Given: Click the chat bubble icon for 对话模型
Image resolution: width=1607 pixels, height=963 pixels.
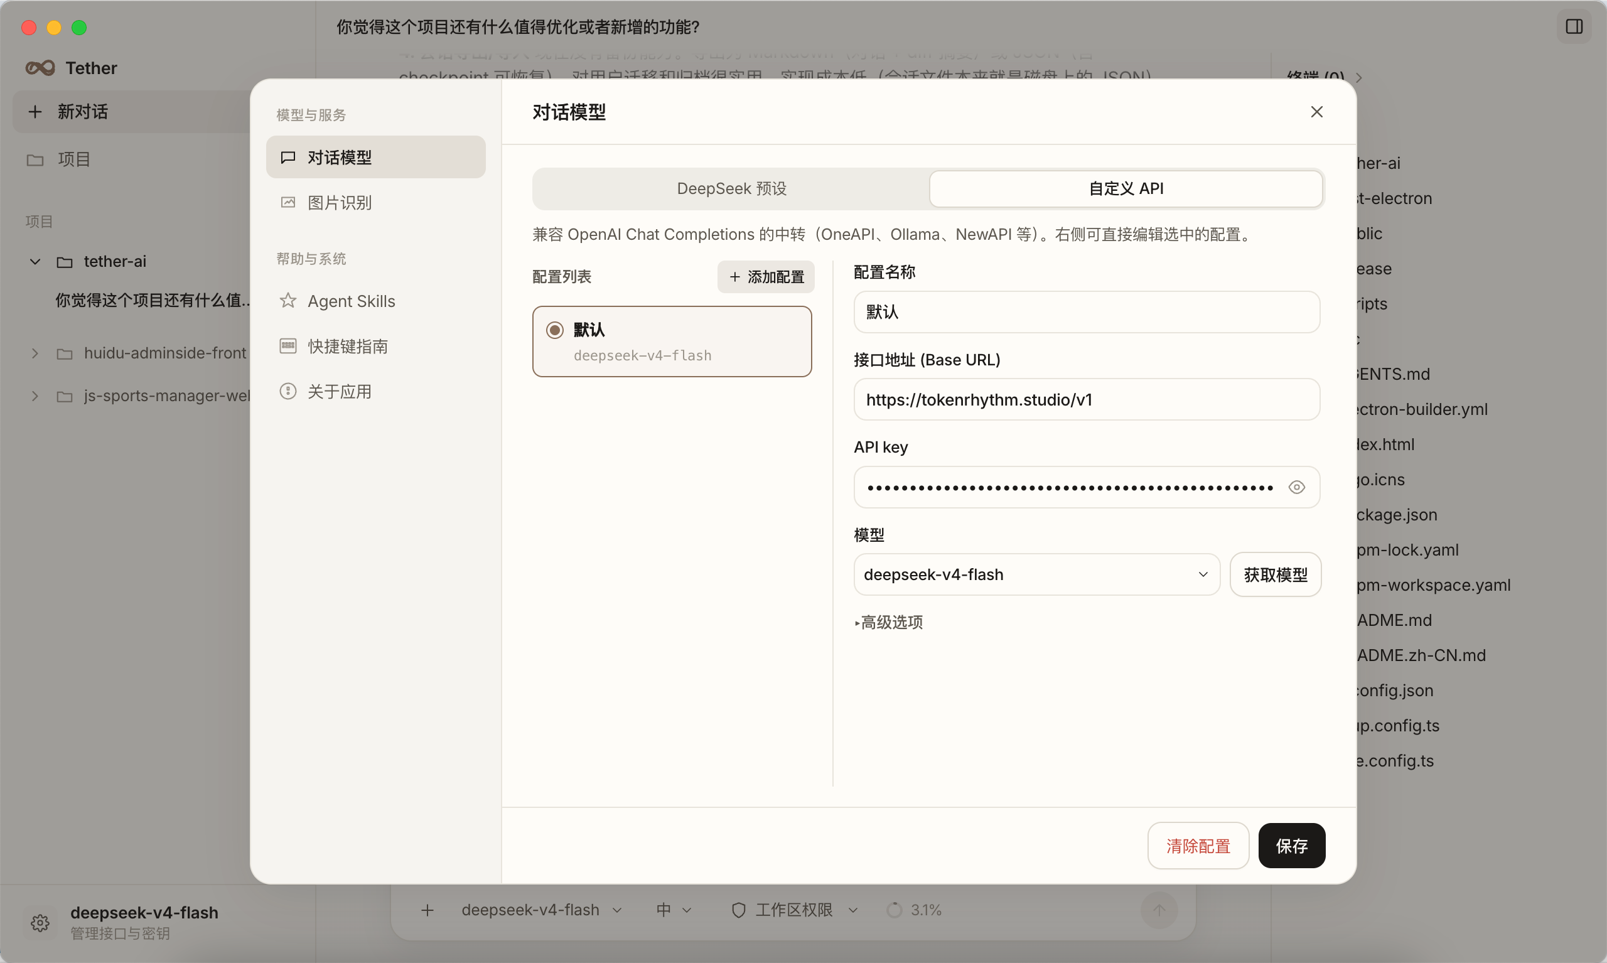Looking at the screenshot, I should (288, 157).
